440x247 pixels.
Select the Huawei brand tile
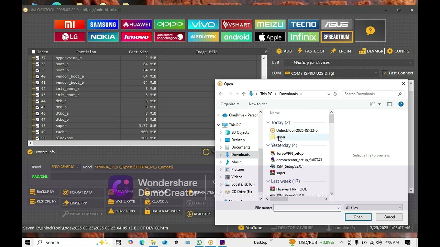136,24
